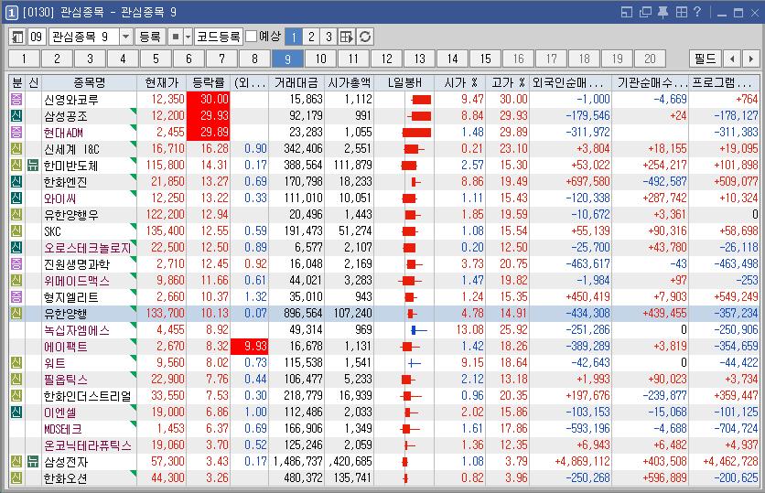Screen dimensions: 765x493
Task: Click the 신 badge on 한화오션 row
Action: [x=16, y=477]
